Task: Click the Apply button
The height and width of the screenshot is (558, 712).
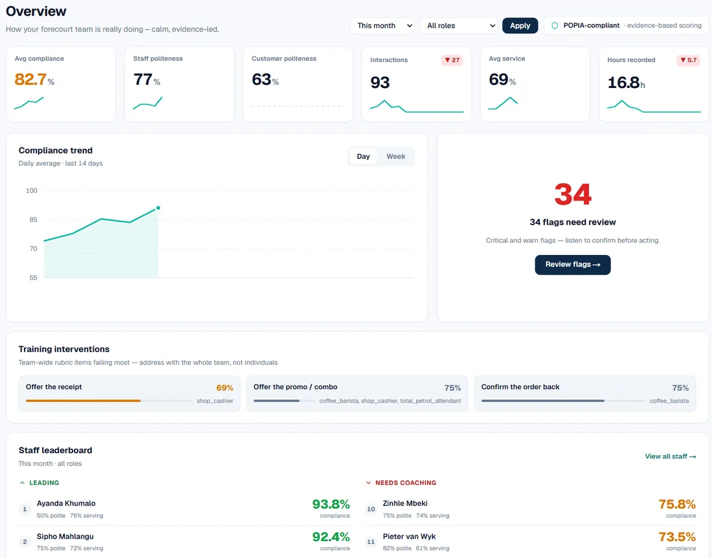Action: point(520,26)
